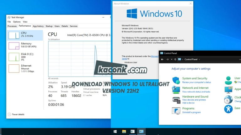This screenshot has width=241, height=135.
Task: Open Review your computer's status link
Action: click(196, 82)
